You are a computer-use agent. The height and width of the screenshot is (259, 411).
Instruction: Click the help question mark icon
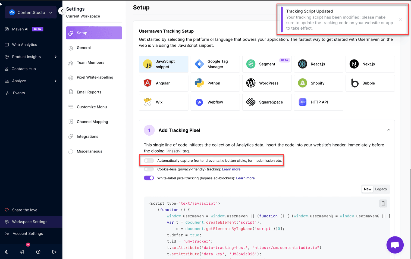[x=38, y=252]
